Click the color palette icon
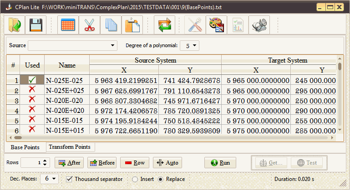This screenshot has height=190, width=350. (x=216, y=25)
